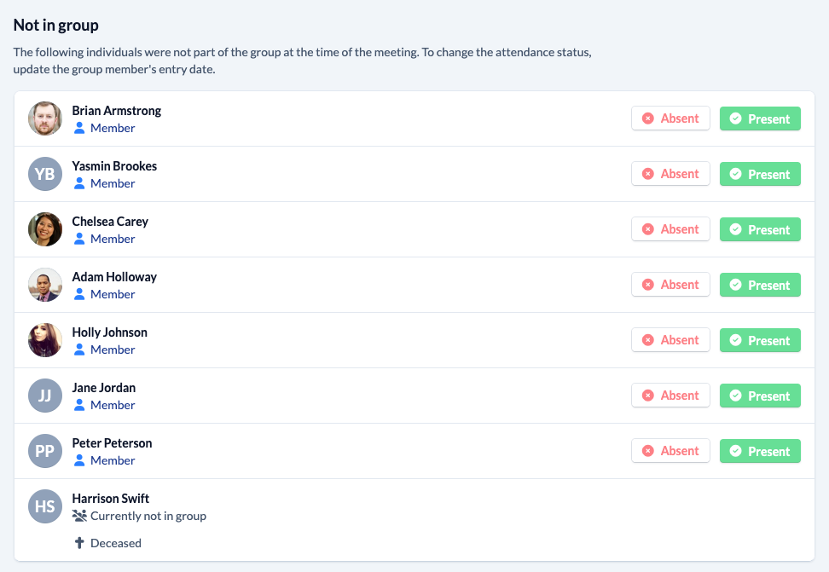Open Adam Holloway's name link
Viewport: 829px width, 572px height.
tap(114, 277)
